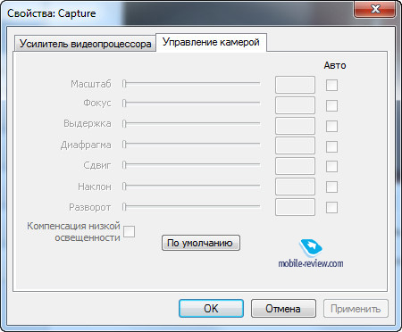402x332 pixels.
Task: Select the Управление камерой tab
Action: [211, 42]
